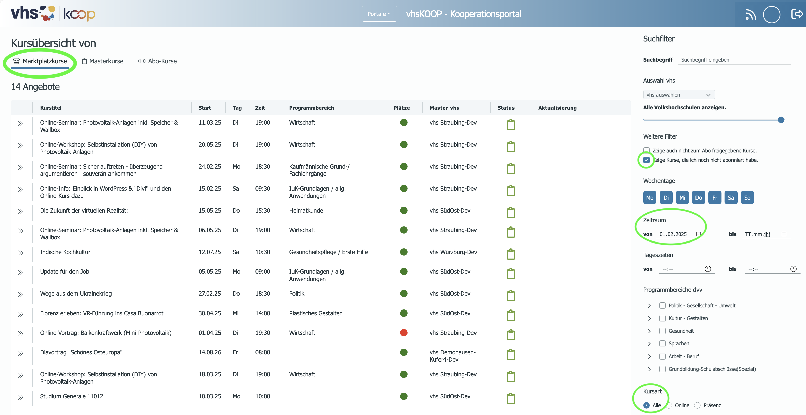Click the RSS feed icon in header
806x415 pixels.
tap(750, 14)
